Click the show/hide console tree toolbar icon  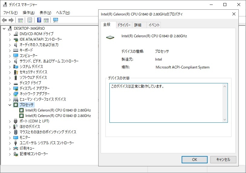coord(20,20)
